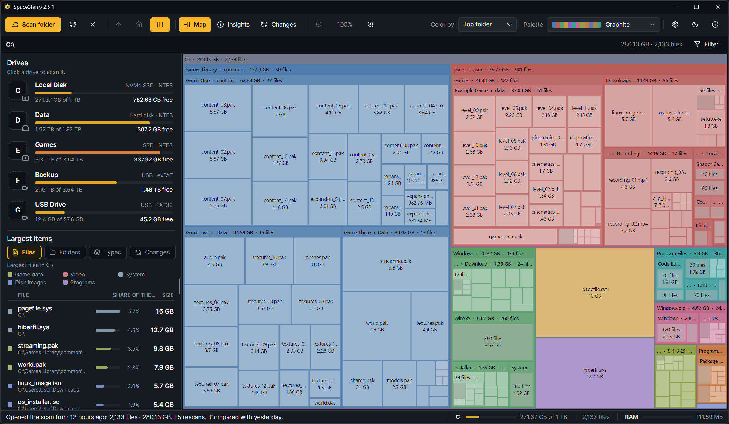Select drive F Backup icon
Image resolution: width=729 pixels, height=424 pixels.
point(18,180)
